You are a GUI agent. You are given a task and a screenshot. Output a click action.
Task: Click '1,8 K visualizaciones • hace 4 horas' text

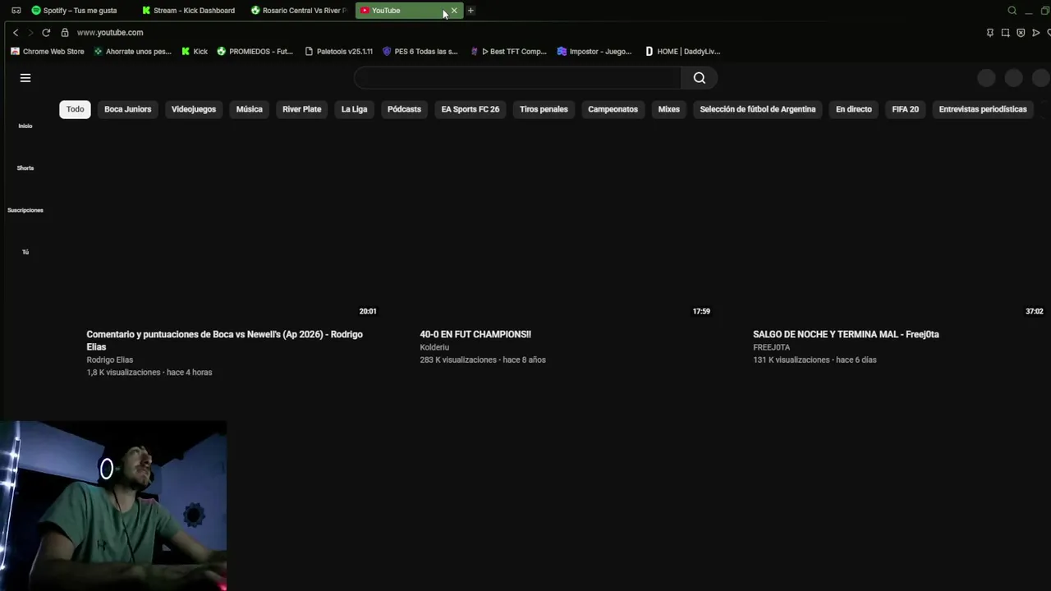coord(149,373)
